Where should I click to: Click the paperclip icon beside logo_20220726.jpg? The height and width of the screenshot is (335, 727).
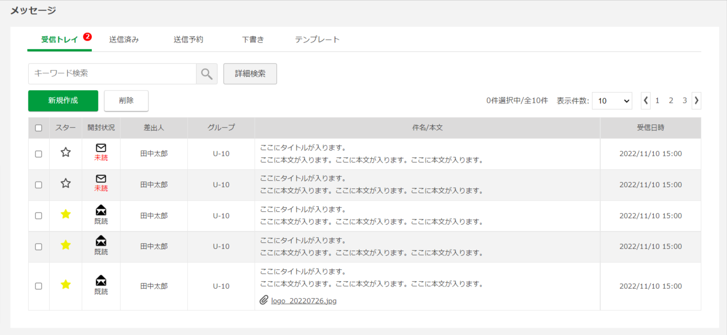pos(264,300)
